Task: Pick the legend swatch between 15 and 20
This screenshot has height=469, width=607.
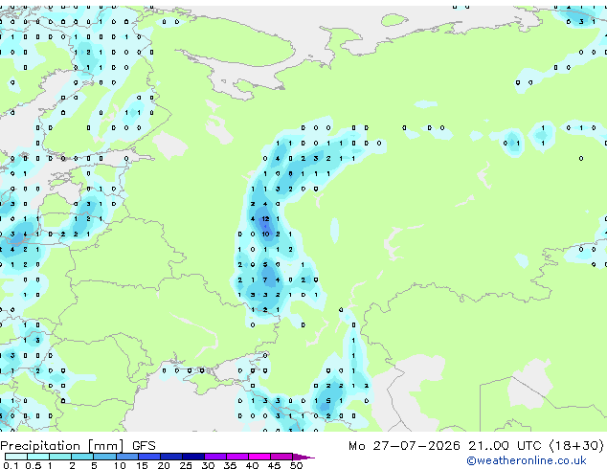Action: point(149,457)
